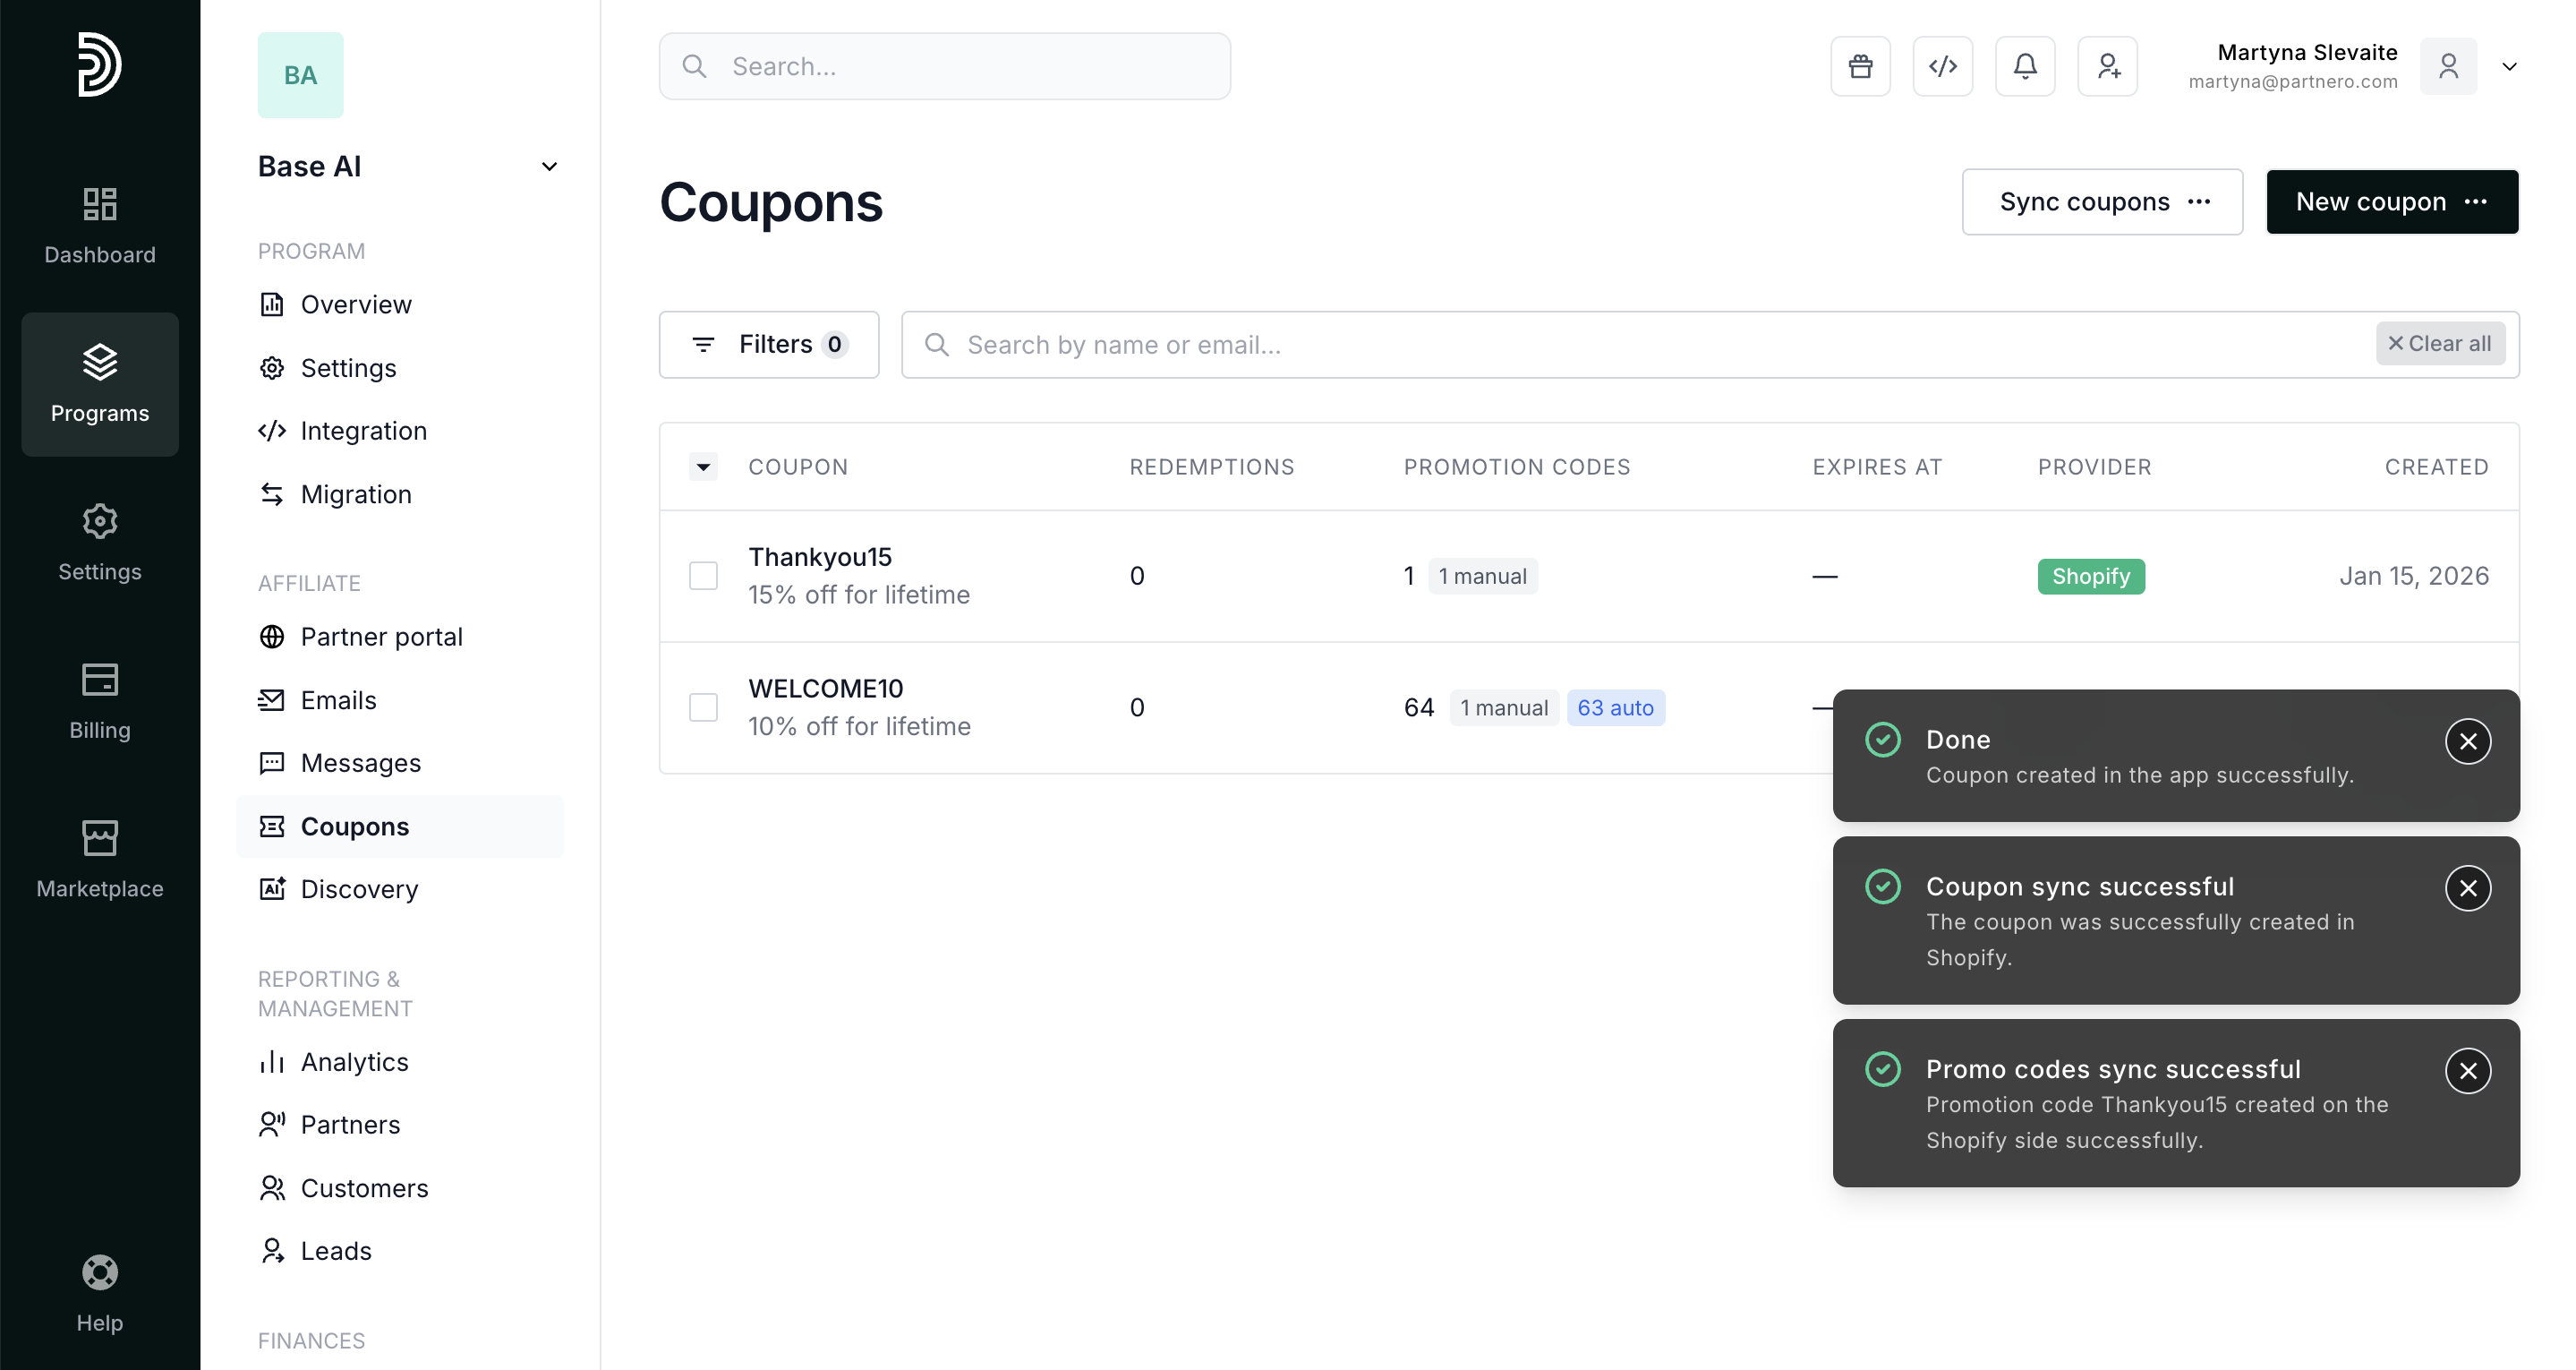
Task: Select the WELCOME10 coupon checkbox
Action: (703, 707)
